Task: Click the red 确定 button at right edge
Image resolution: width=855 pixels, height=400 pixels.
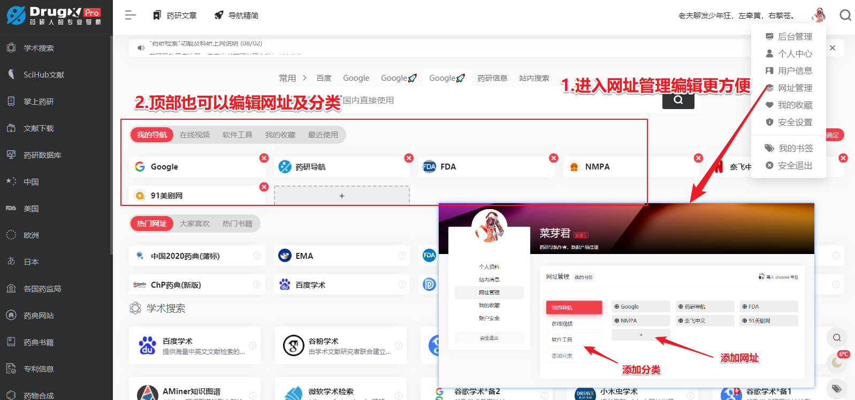Action: pos(834,135)
